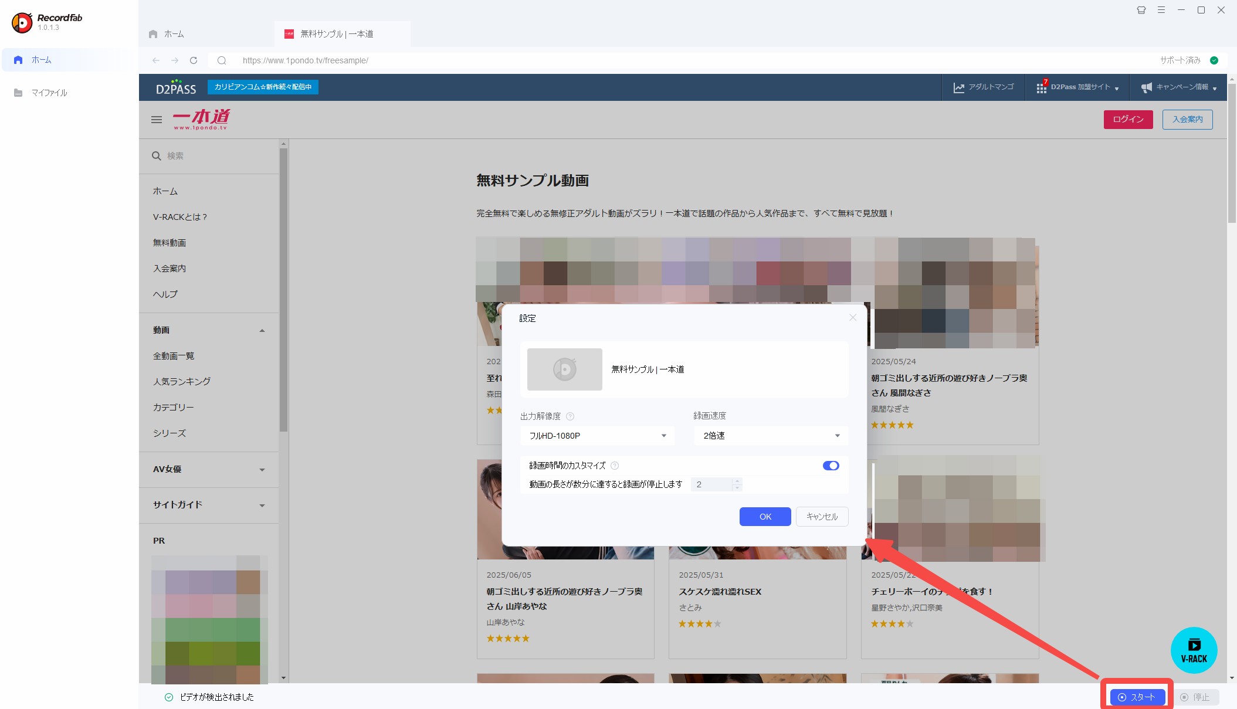Click the video thumbnail placeholder in settings dialog

(564, 369)
